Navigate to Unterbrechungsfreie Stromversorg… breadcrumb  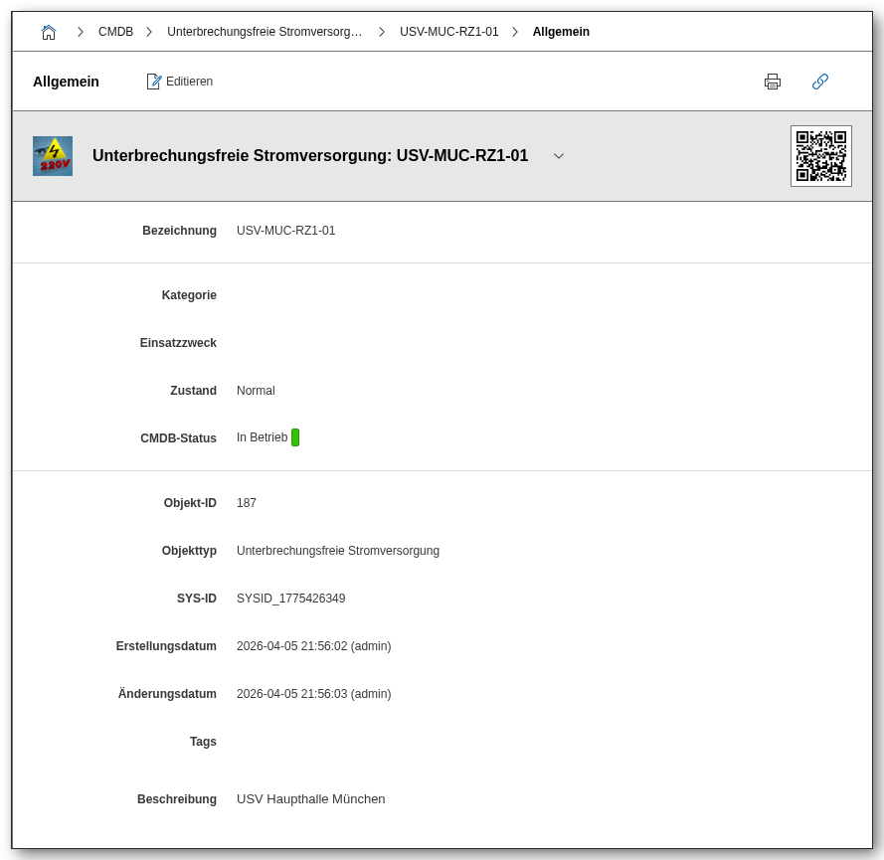click(265, 32)
